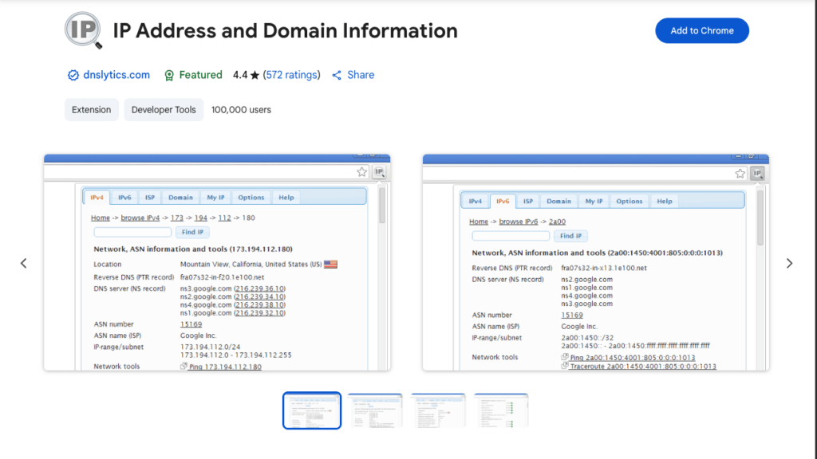Open the 572 ratings link
Viewport: 817px width, 459px height.
click(x=291, y=75)
